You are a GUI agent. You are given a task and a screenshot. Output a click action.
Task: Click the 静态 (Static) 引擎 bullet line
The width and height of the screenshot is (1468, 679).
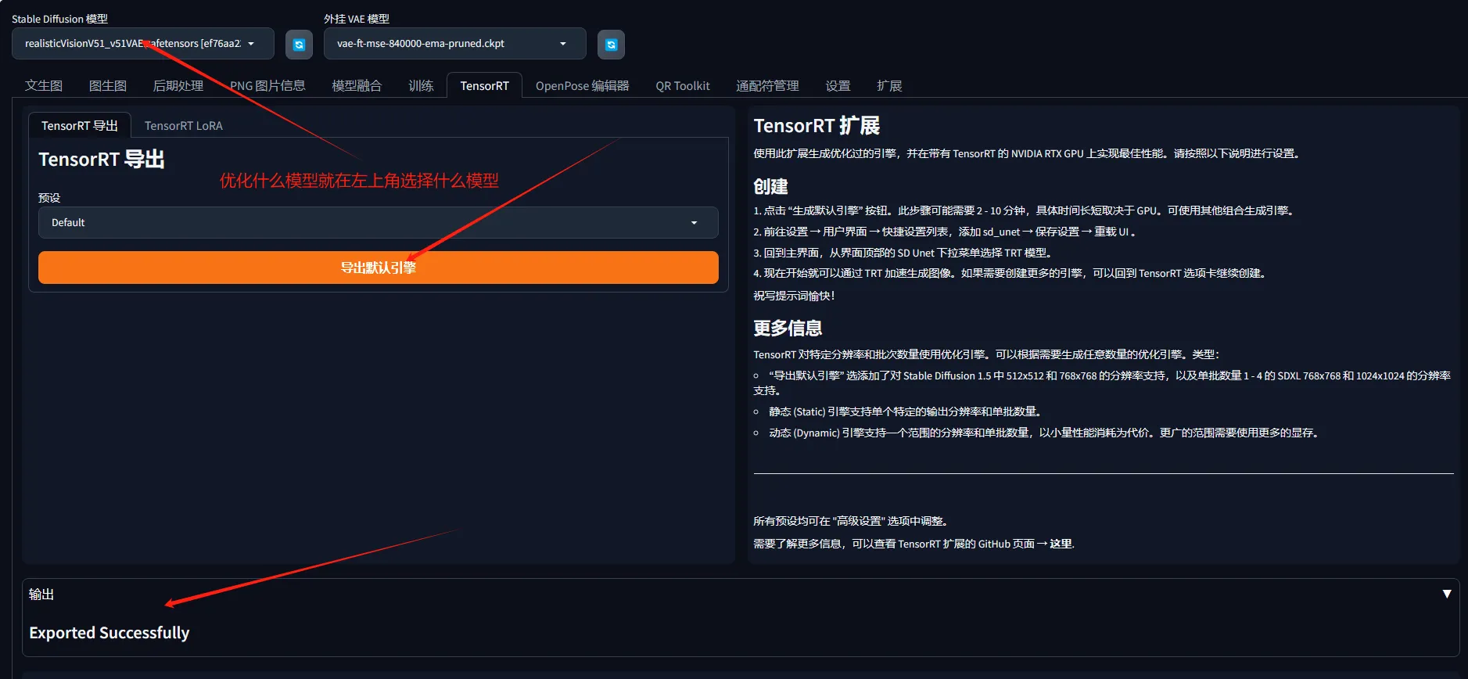(x=905, y=411)
